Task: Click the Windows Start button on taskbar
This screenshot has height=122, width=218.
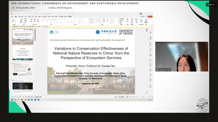Action: (12, 100)
